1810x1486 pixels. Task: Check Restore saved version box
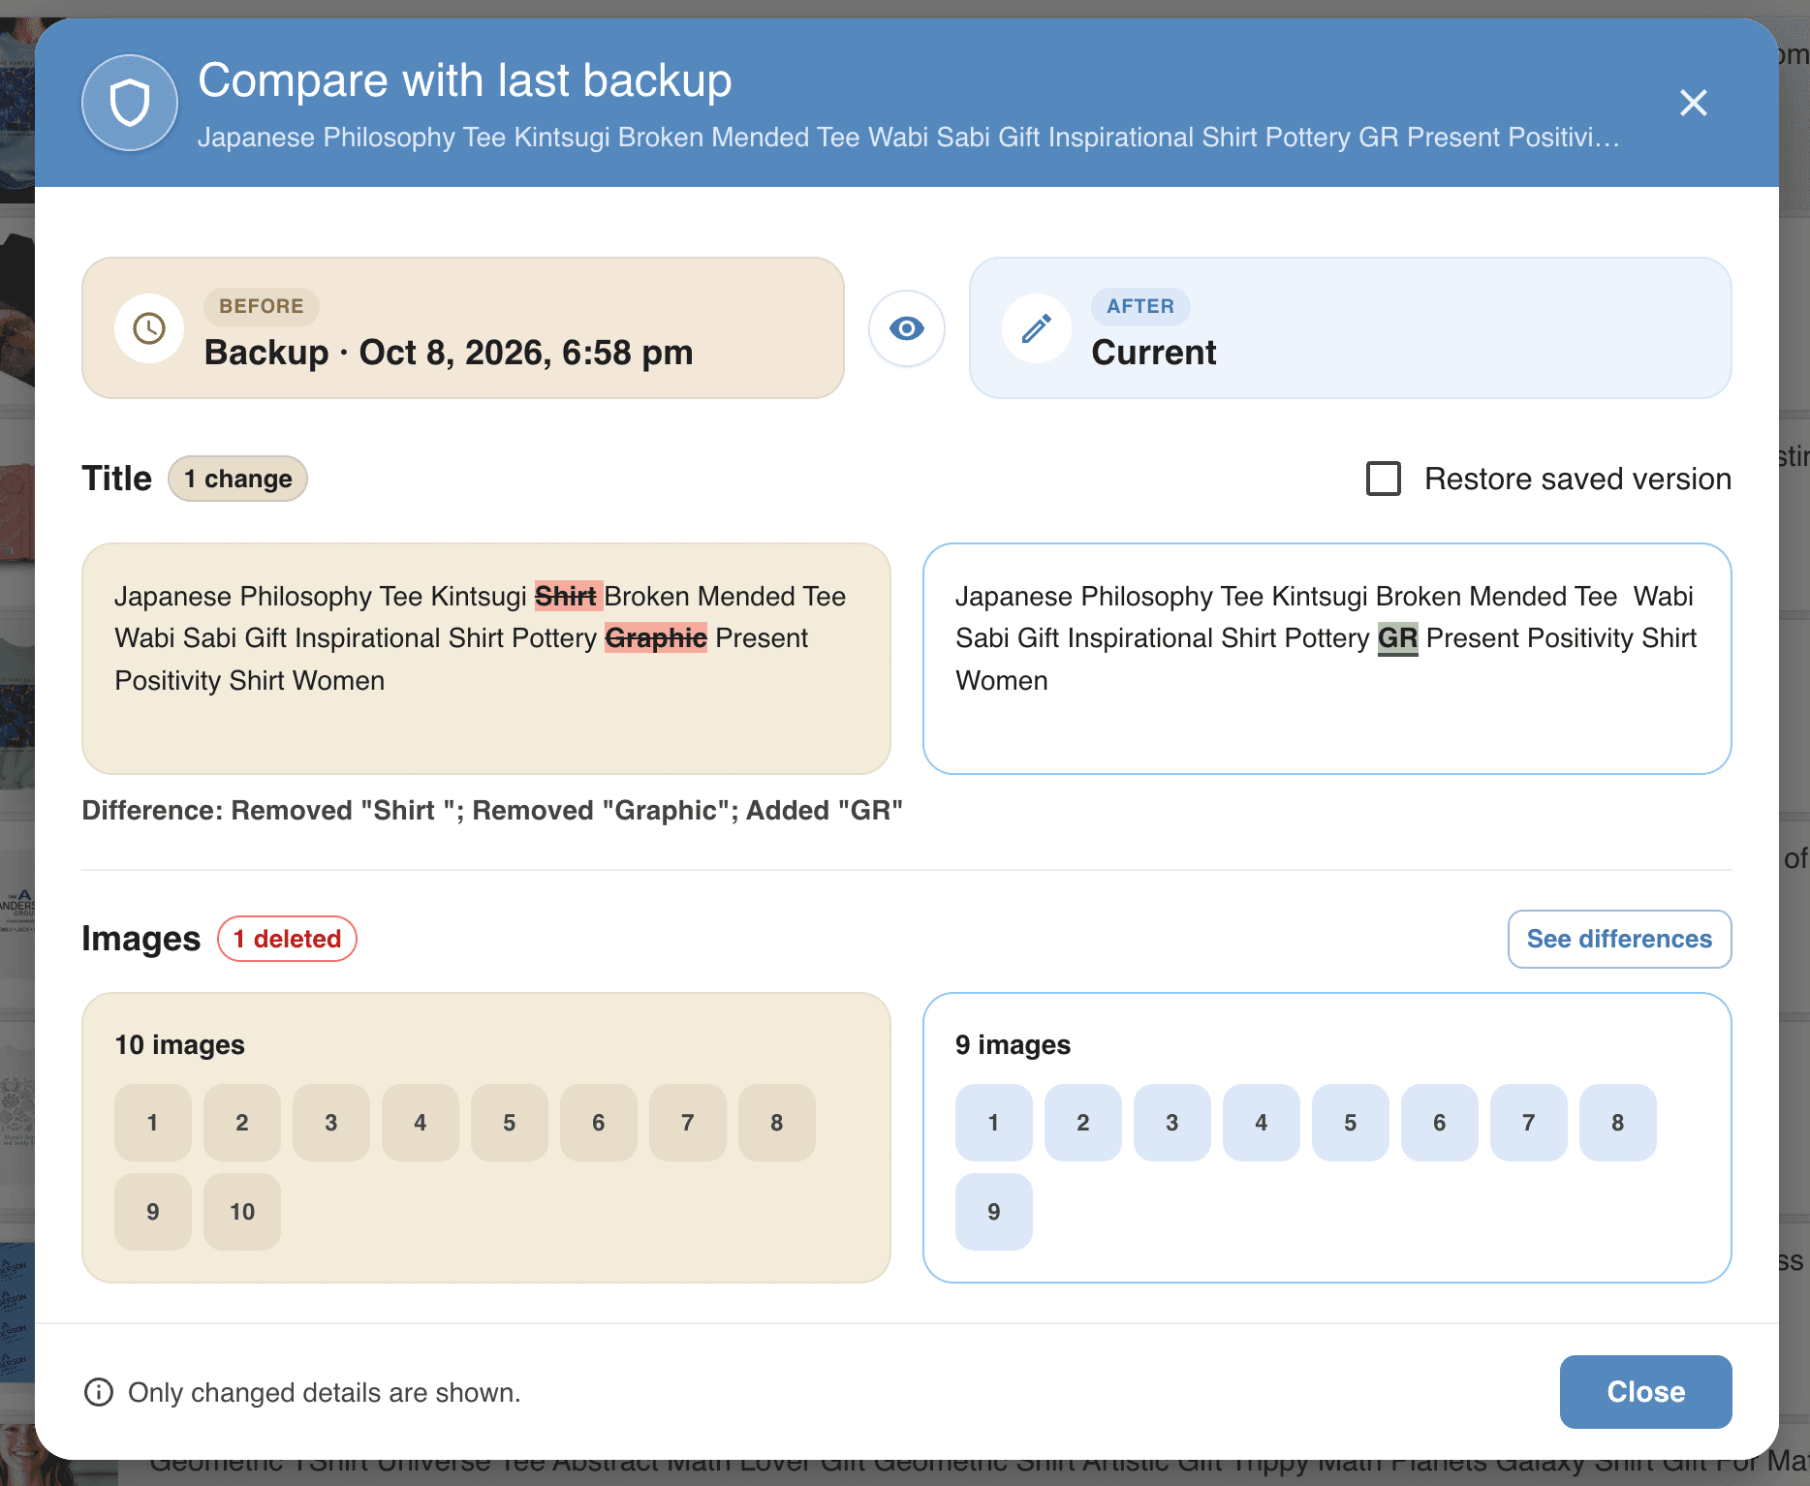pos(1384,479)
